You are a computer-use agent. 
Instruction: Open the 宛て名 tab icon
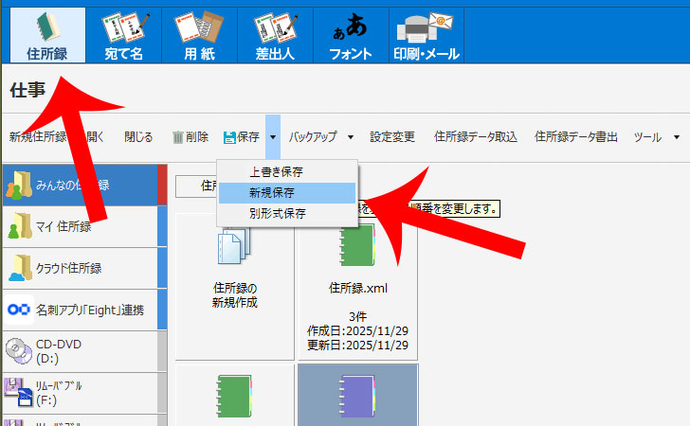pos(122,28)
